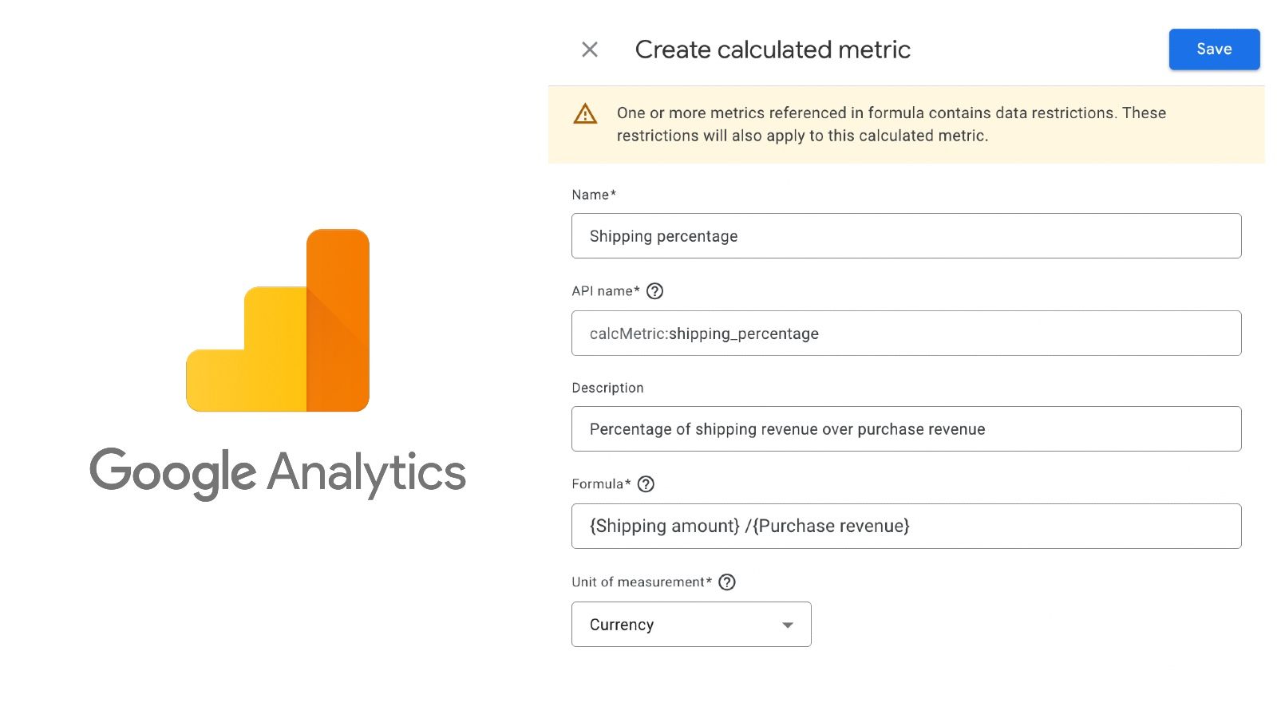
Task: Select the calcMetric:shipping_percentage API name field
Action: click(906, 333)
